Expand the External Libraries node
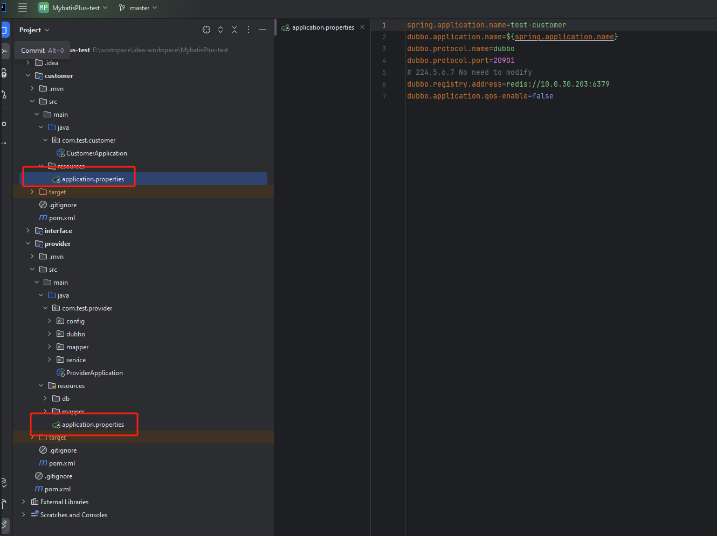 24,502
